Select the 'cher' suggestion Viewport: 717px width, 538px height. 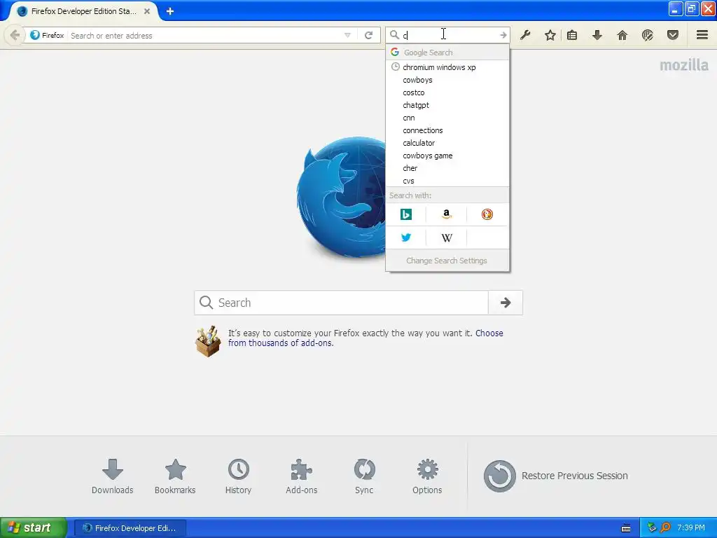(x=447, y=168)
